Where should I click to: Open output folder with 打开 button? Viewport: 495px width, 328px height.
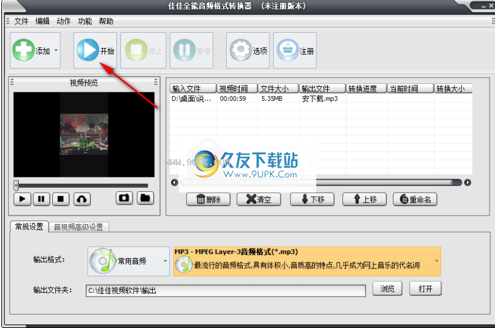425,289
